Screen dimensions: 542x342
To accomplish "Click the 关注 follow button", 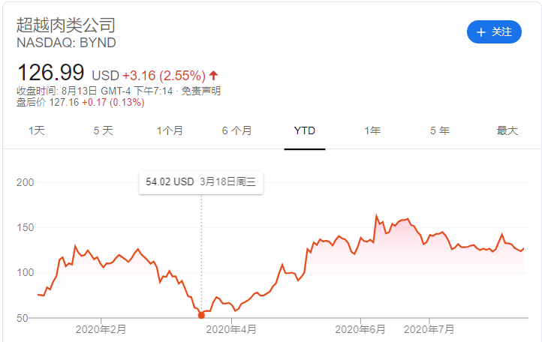I will [494, 31].
